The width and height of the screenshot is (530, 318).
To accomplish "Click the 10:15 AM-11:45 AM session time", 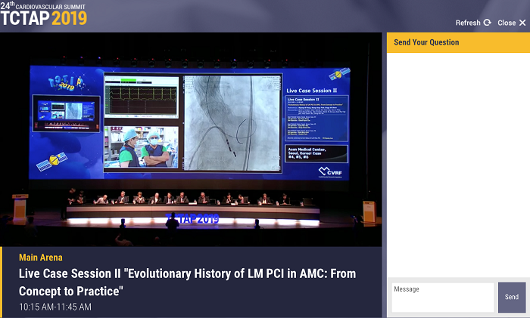I will click(x=55, y=307).
